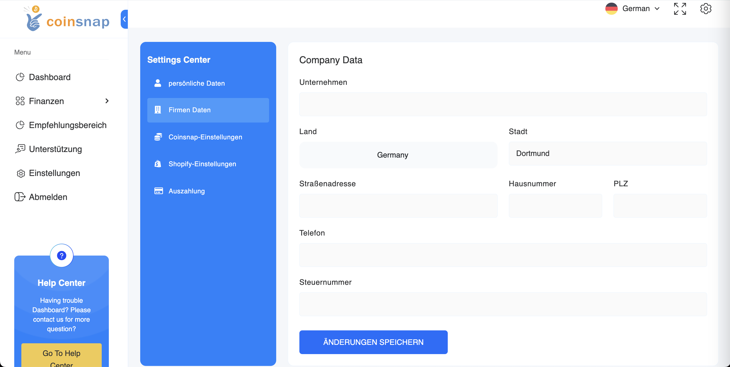
Task: Expand the Finanzen submenu
Action: tap(106, 101)
